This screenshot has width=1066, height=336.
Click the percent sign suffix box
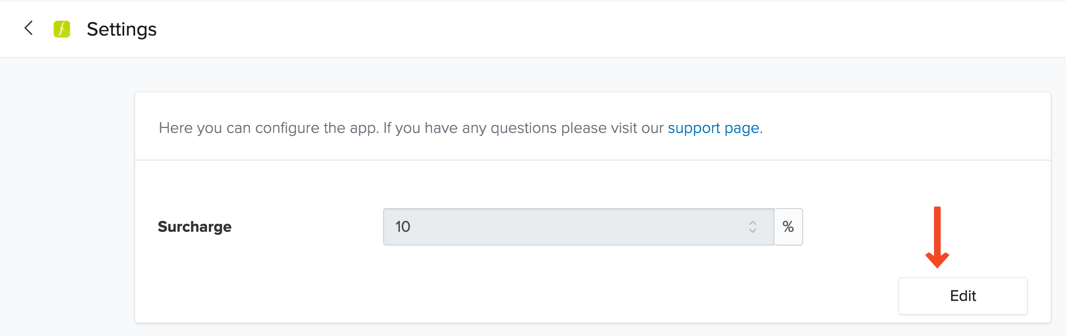(x=788, y=227)
